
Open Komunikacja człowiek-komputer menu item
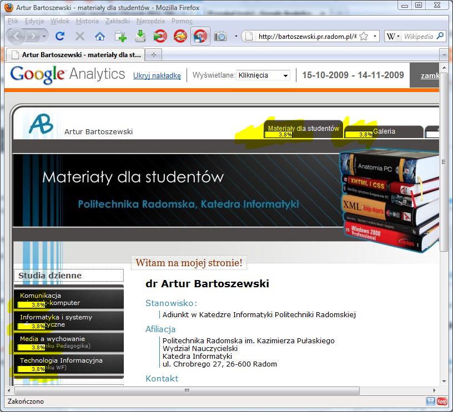pos(69,299)
